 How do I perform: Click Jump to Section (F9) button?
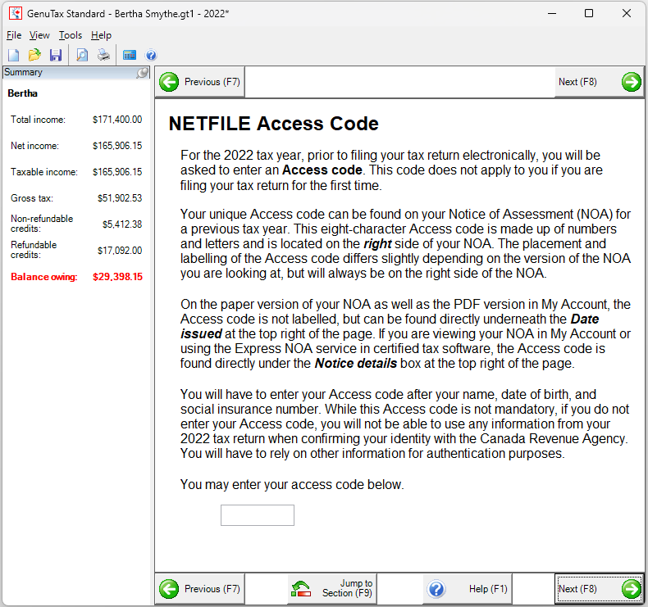(x=332, y=589)
